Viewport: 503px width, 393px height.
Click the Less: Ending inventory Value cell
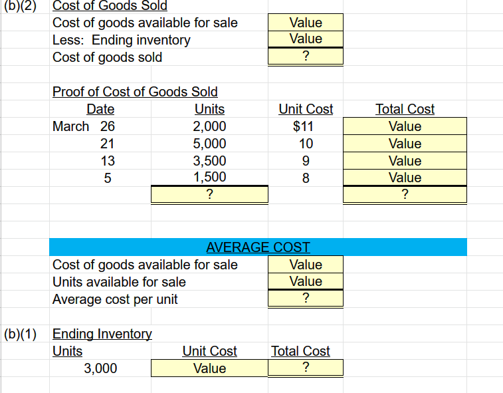(x=306, y=39)
